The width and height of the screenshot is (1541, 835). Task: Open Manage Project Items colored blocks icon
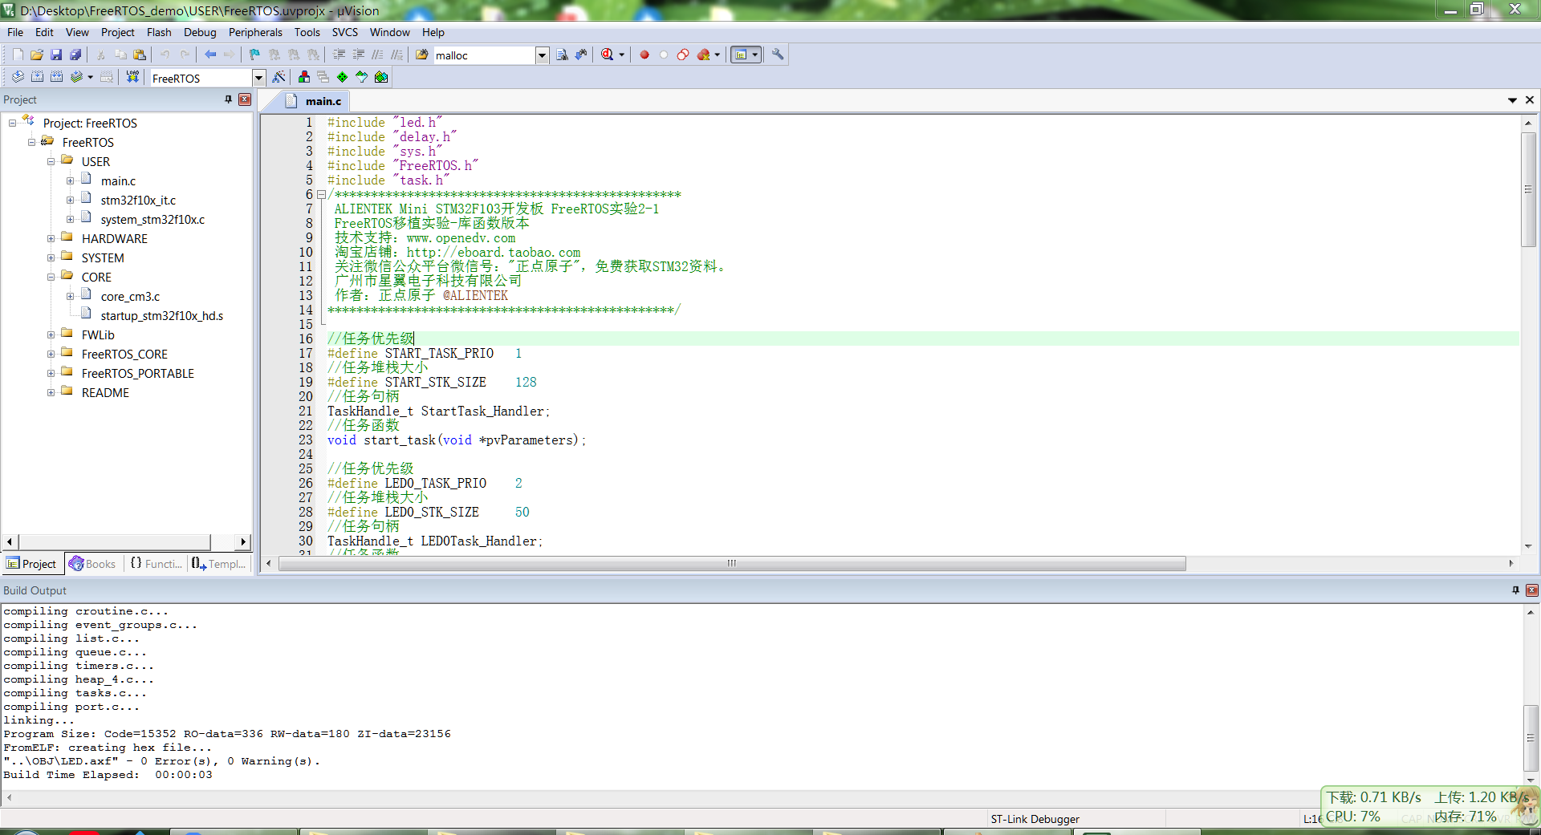303,77
